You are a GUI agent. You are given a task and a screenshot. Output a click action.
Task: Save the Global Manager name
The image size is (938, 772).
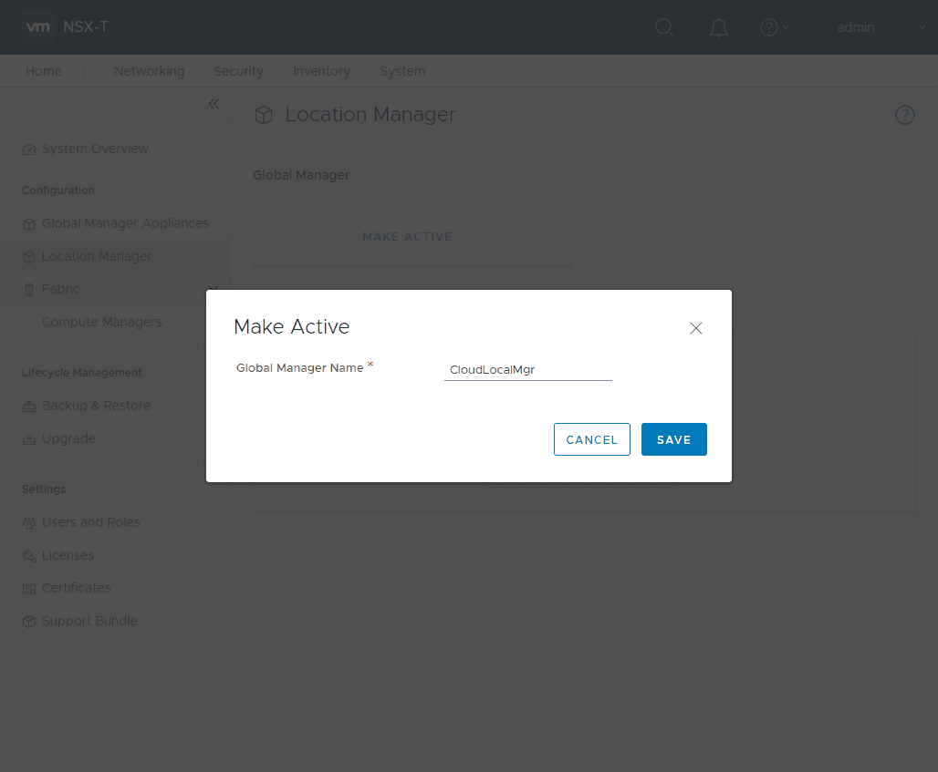(x=673, y=438)
